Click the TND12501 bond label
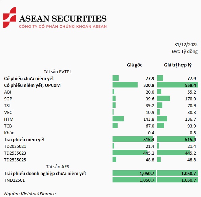 [14, 180]
